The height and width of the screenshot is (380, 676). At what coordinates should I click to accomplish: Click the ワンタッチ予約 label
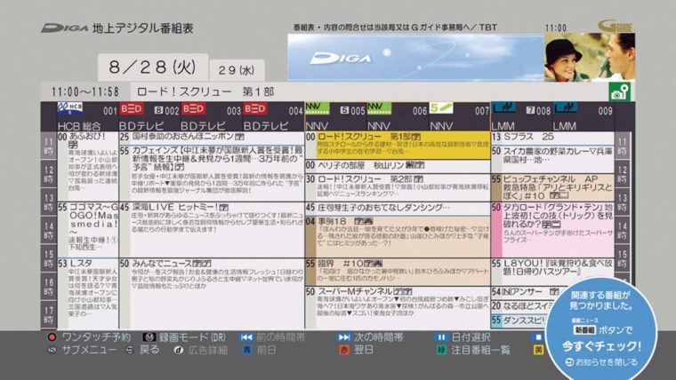(96, 337)
